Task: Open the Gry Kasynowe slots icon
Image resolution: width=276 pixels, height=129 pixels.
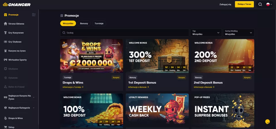Action: tap(5, 33)
